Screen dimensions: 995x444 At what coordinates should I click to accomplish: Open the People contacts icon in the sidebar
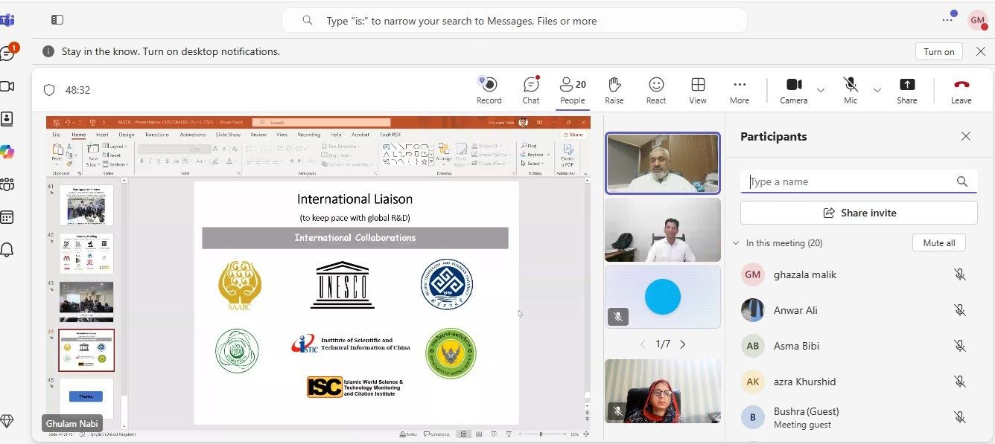[7, 119]
